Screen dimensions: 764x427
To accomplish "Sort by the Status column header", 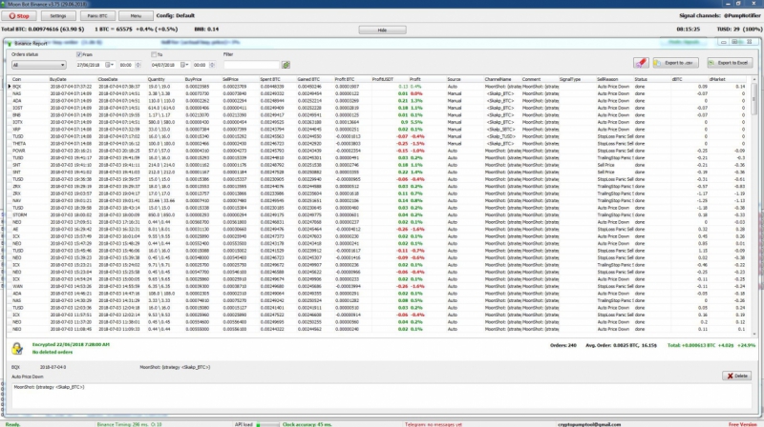I will pyautogui.click(x=641, y=79).
